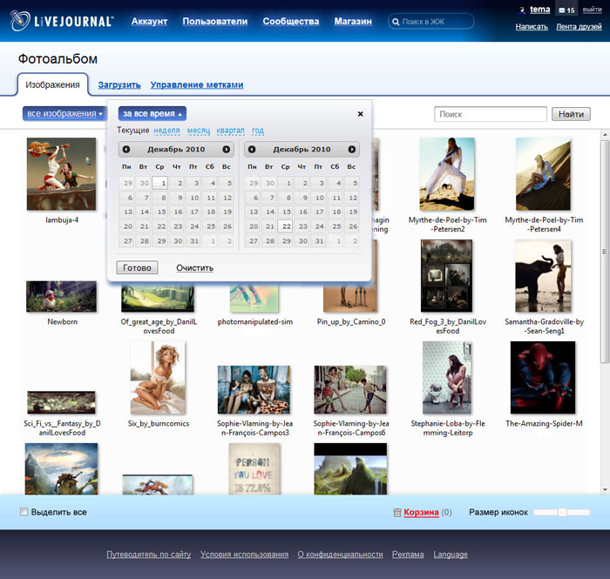Screen dimensions: 610x579
Task: Click the next month arrow on right calendar
Action: (x=352, y=150)
